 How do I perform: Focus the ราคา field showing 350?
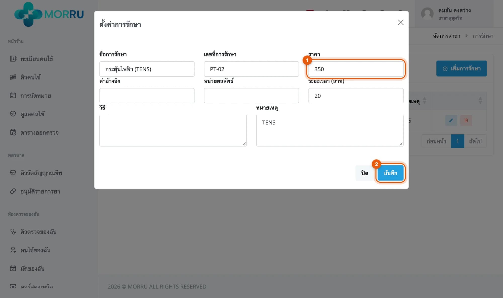pos(356,69)
